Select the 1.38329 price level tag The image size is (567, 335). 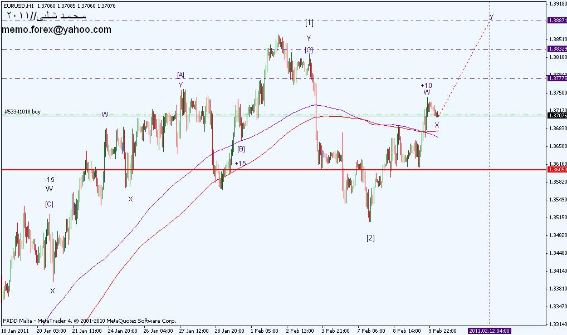pos(557,49)
